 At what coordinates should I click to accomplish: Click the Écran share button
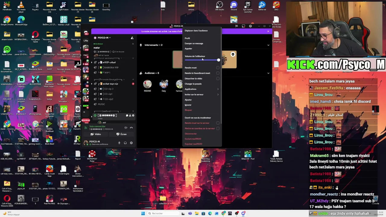(122, 134)
